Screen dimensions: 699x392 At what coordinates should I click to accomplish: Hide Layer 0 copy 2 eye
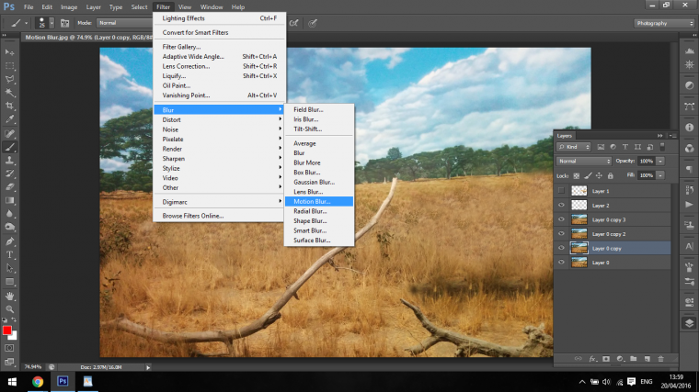click(561, 233)
